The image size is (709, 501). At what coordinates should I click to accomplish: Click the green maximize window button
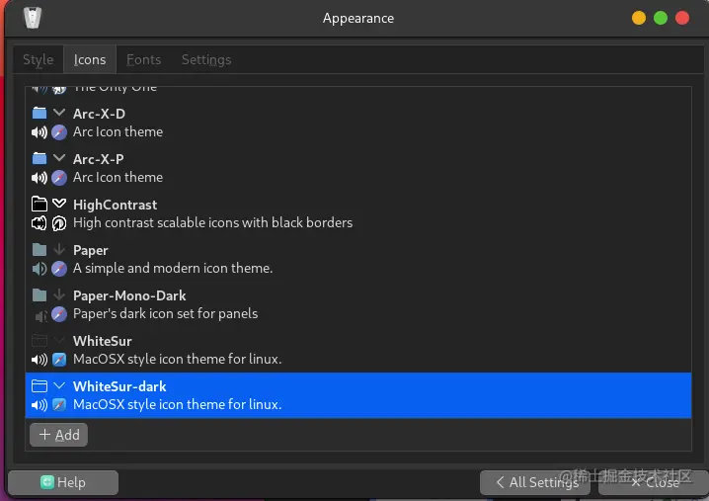pos(661,18)
